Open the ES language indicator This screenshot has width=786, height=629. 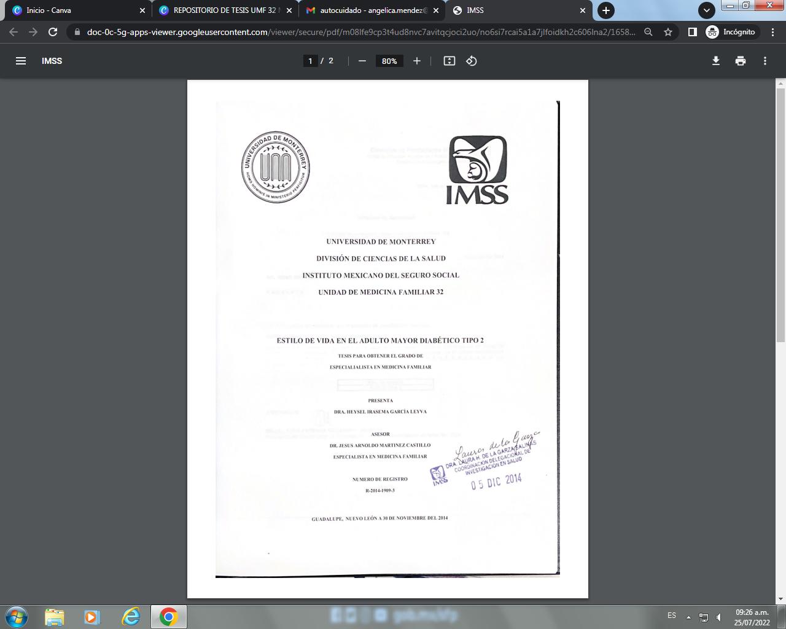672,615
